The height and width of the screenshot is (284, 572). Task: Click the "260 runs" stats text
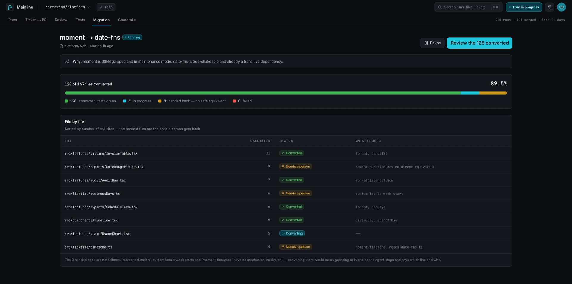503,20
